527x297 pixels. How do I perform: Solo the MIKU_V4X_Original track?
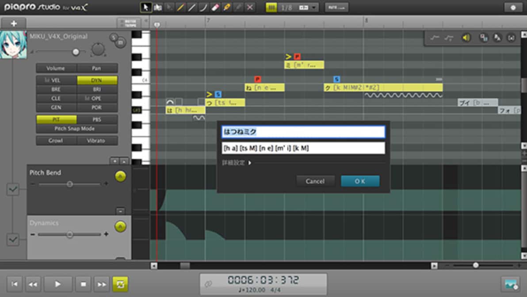pos(114,37)
